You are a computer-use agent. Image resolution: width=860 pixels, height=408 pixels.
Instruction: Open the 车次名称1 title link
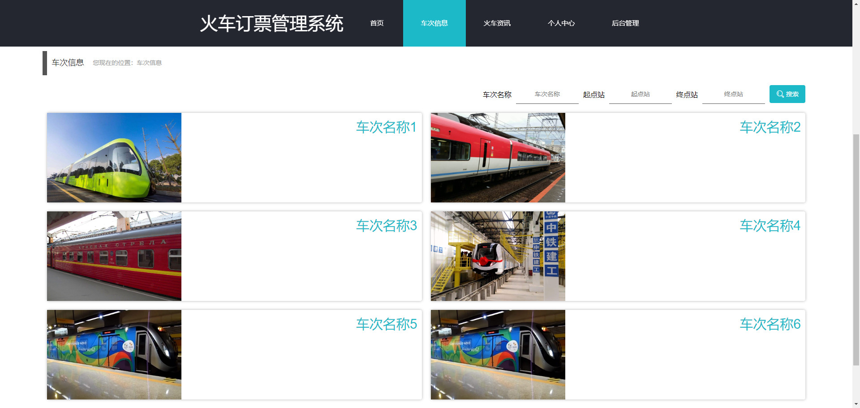coord(386,127)
